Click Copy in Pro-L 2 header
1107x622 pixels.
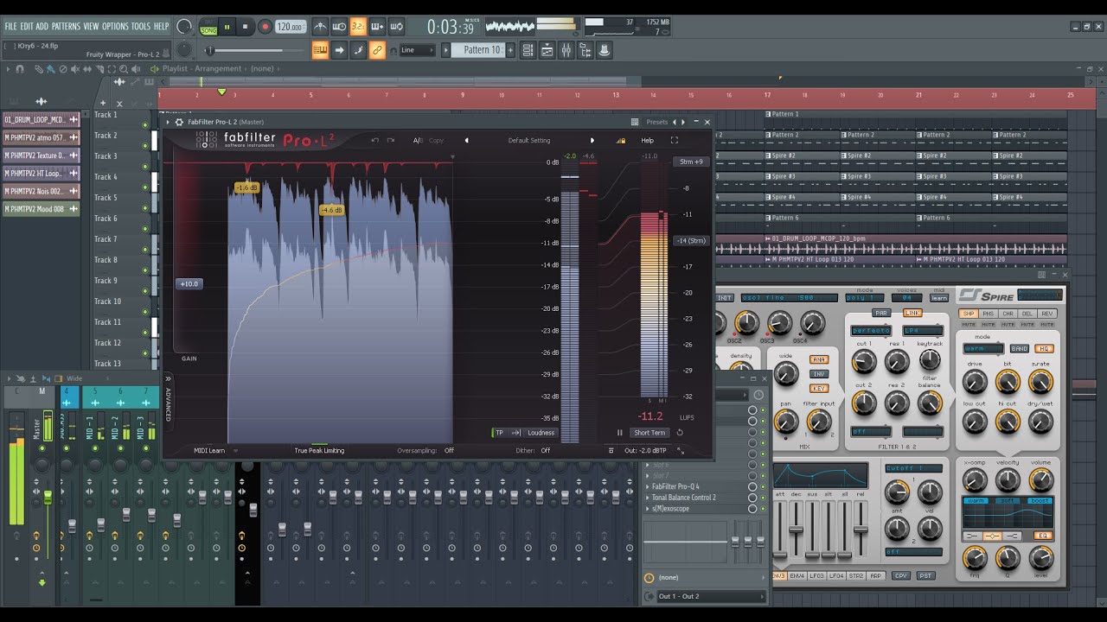pos(436,140)
